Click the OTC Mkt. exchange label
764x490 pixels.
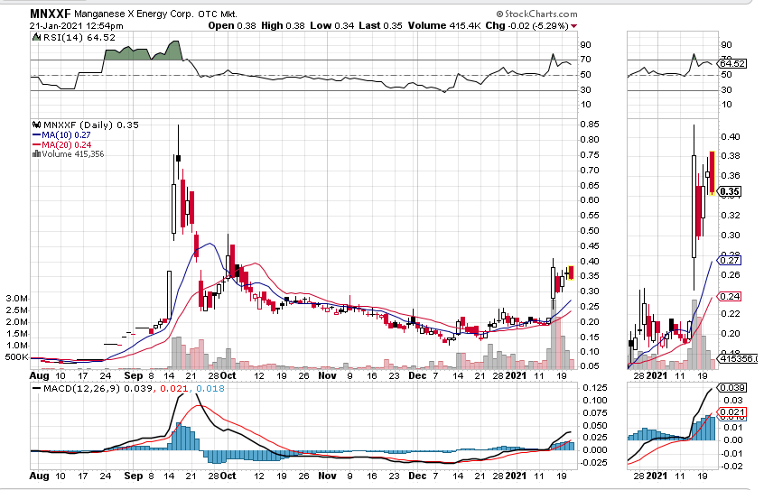click(218, 14)
